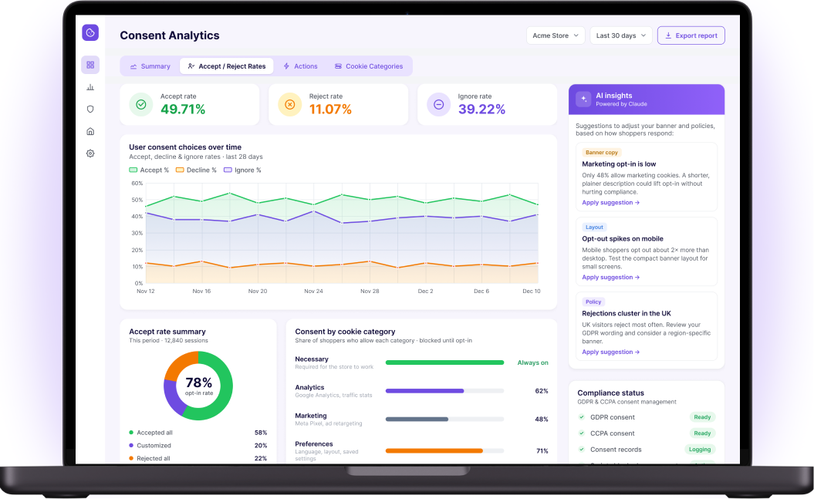Viewport: 814px width, 499px height.
Task: Click the 78% opt-in rate donut chart
Action: 198,386
